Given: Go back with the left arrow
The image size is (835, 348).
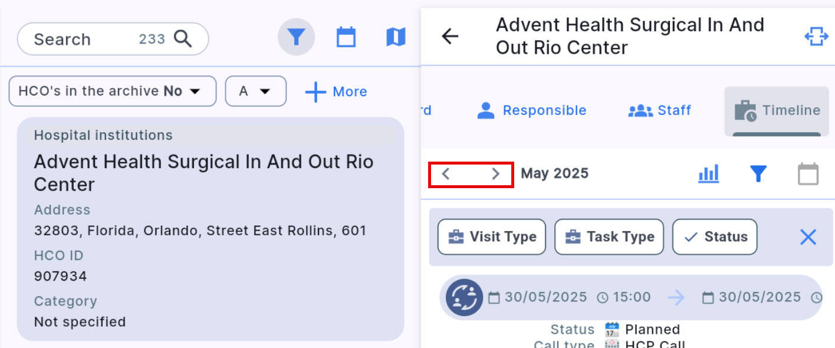Looking at the screenshot, I should pos(450,36).
